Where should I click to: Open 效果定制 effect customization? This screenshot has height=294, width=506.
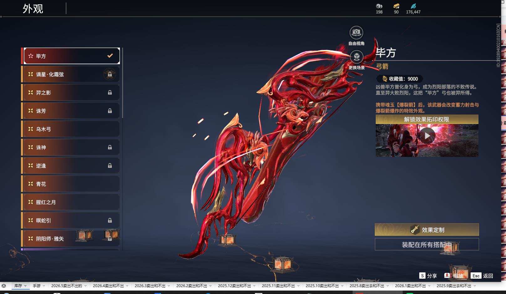[427, 230]
